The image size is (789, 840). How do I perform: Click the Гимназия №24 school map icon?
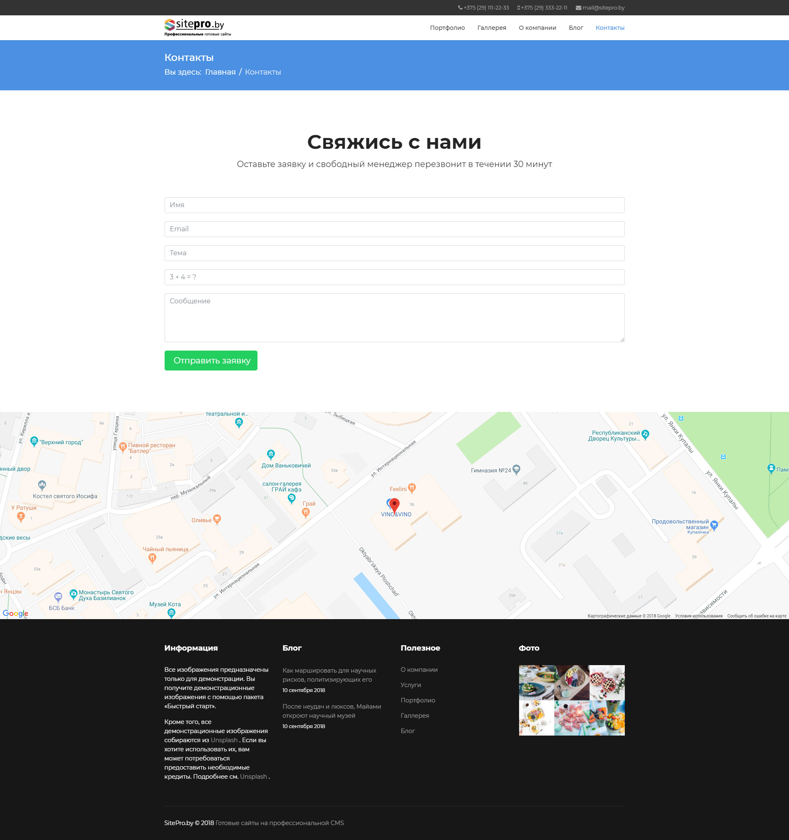[516, 470]
